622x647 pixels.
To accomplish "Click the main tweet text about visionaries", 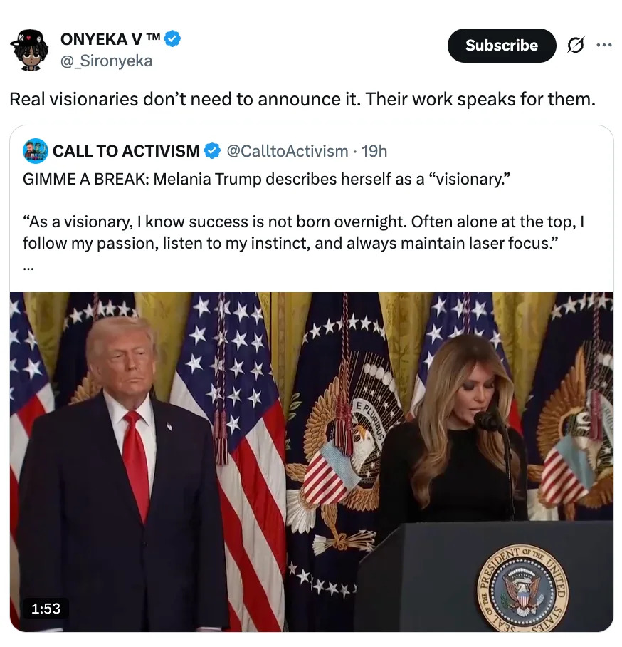I will click(302, 100).
